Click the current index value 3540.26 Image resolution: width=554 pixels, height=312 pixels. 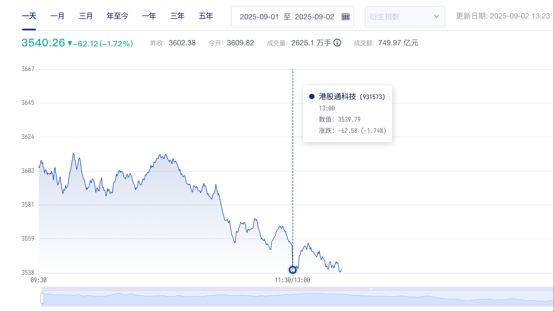point(43,43)
